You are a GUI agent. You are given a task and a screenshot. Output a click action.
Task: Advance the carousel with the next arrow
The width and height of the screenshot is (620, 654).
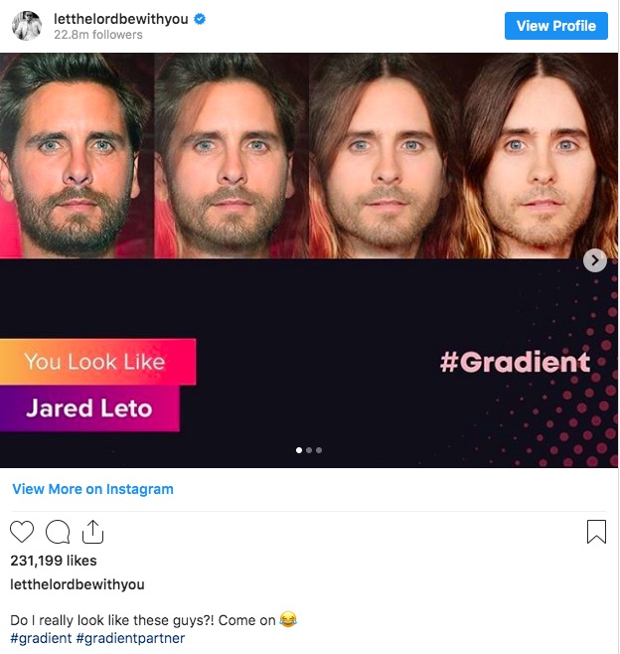[x=595, y=260]
